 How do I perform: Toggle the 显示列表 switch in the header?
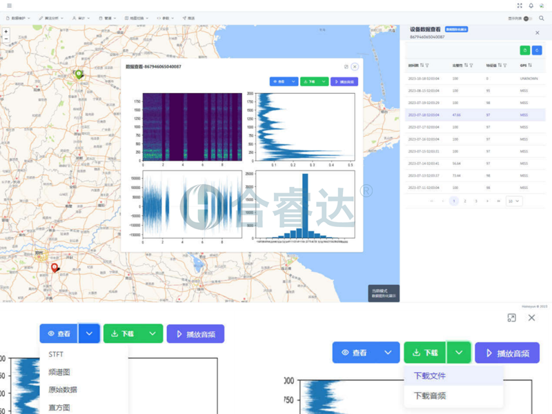pos(528,19)
